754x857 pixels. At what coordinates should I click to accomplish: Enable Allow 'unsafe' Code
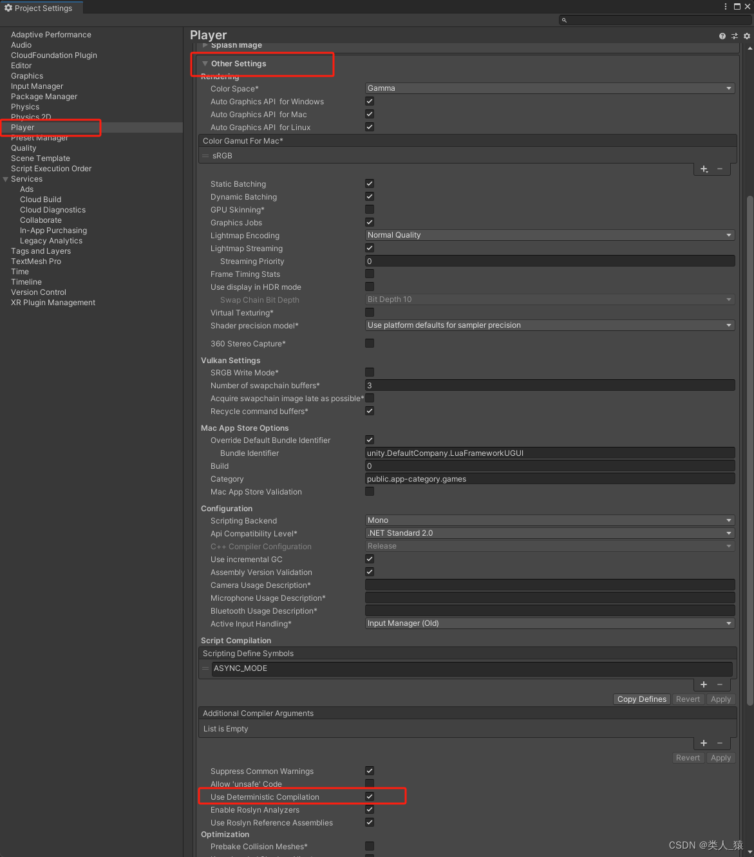(369, 783)
